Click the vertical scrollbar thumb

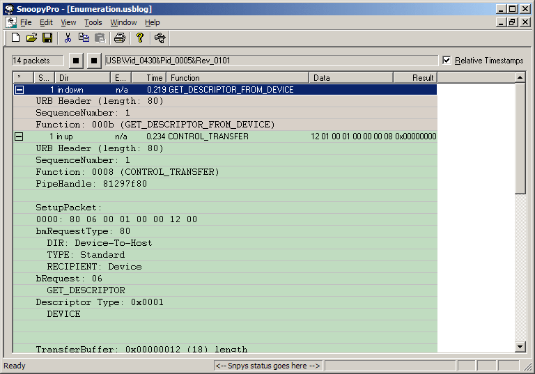coord(520,139)
